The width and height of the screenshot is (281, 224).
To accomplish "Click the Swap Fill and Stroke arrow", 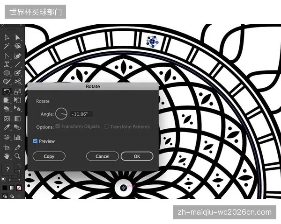I will [19, 165].
